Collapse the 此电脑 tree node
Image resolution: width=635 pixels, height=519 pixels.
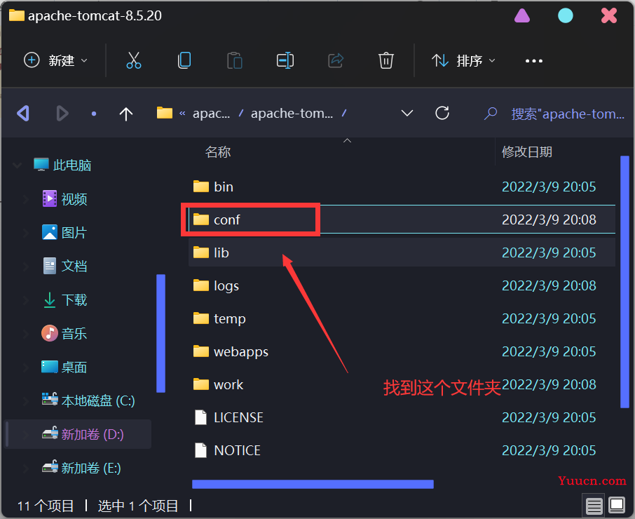point(17,166)
